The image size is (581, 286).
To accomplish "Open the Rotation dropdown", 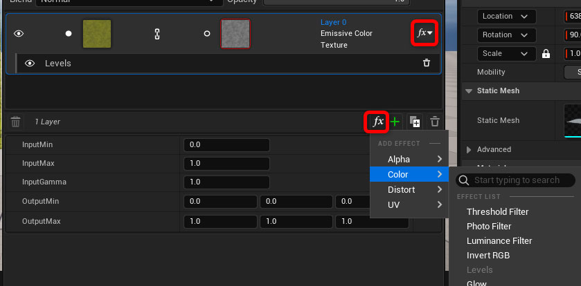I will click(506, 35).
